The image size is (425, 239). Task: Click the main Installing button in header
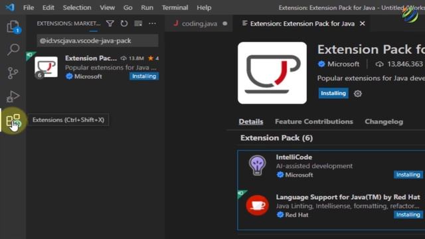333,93
